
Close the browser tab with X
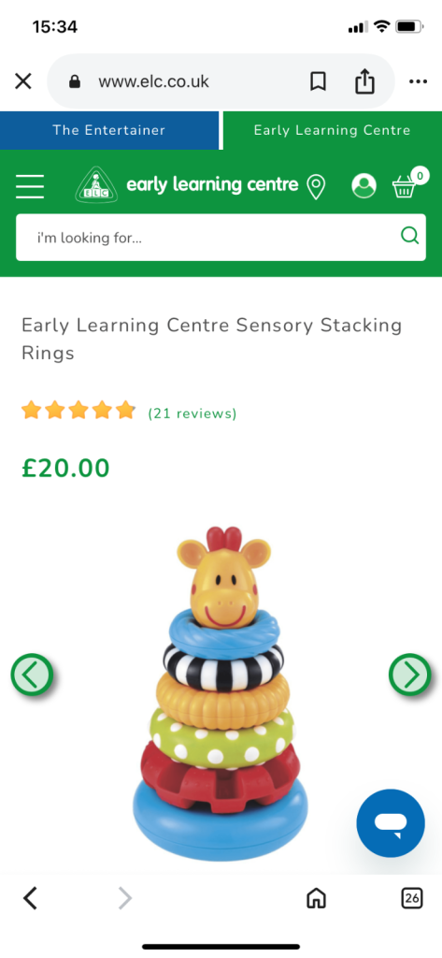point(23,81)
